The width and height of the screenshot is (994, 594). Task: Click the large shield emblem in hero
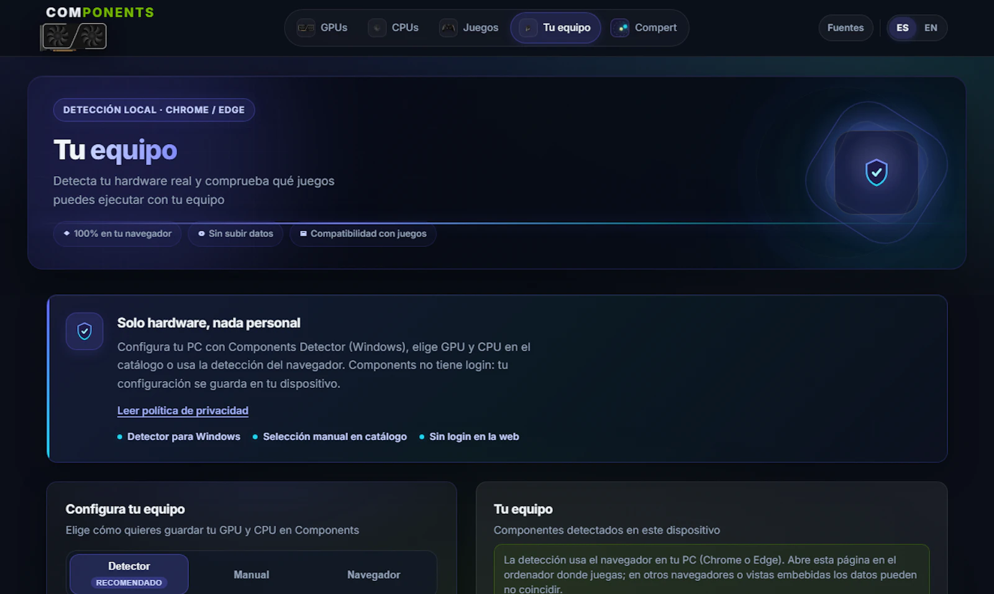[x=876, y=173]
